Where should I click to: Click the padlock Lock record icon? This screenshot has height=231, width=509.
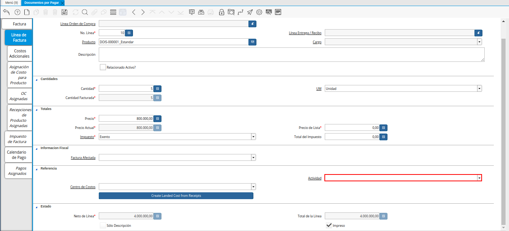tap(221, 12)
